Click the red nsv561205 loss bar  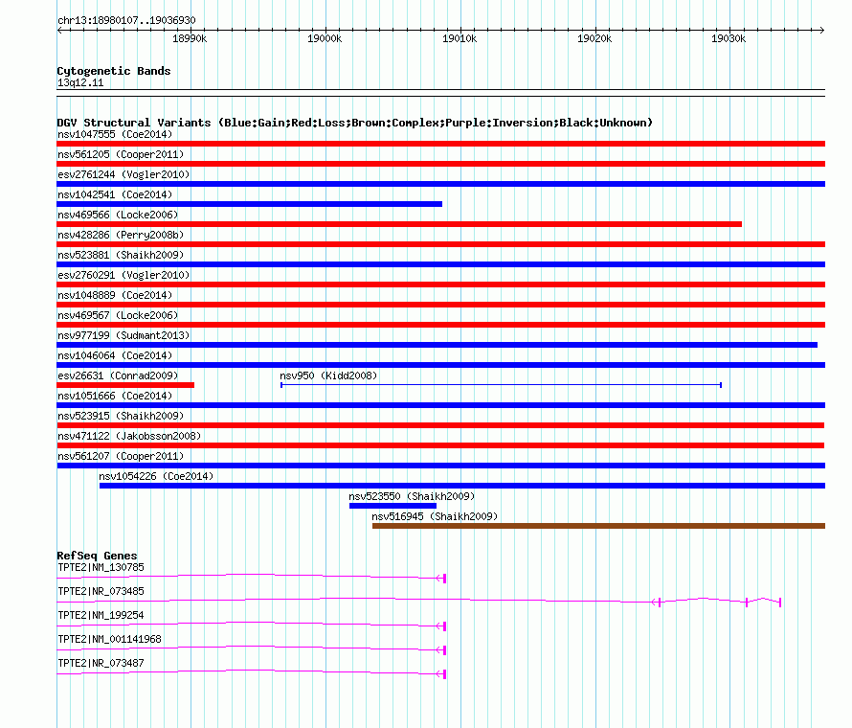click(x=440, y=164)
